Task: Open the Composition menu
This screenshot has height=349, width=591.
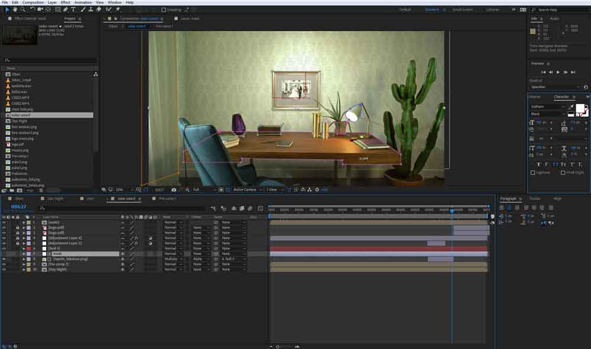Action: point(33,2)
